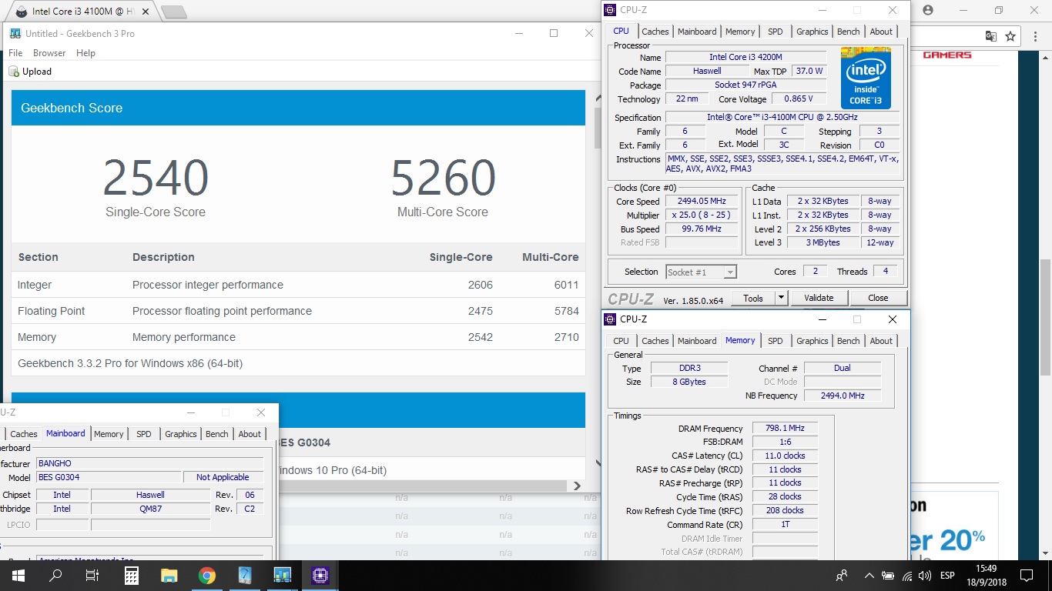This screenshot has height=591, width=1052.
Task: Open File Explorer from the taskbar
Action: pyautogui.click(x=169, y=575)
